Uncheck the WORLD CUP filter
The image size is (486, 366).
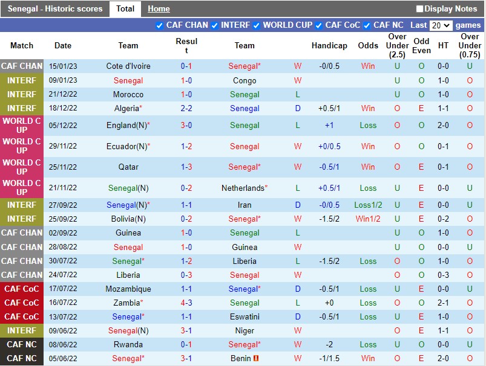pos(257,26)
